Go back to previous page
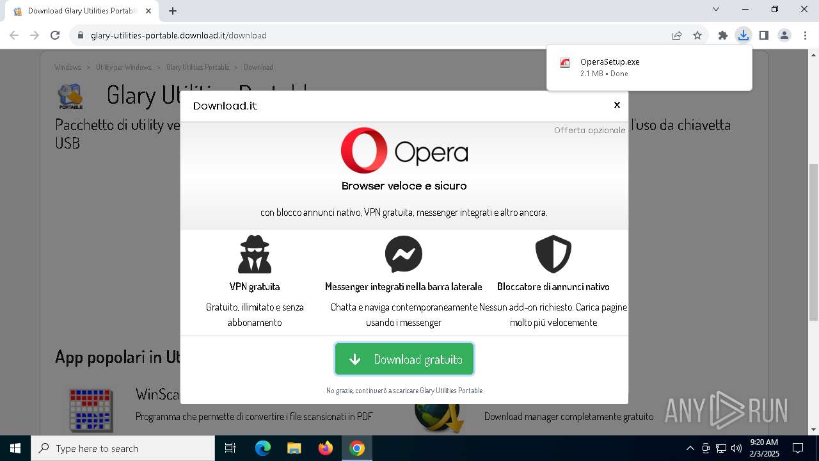819x461 pixels. 14,35
